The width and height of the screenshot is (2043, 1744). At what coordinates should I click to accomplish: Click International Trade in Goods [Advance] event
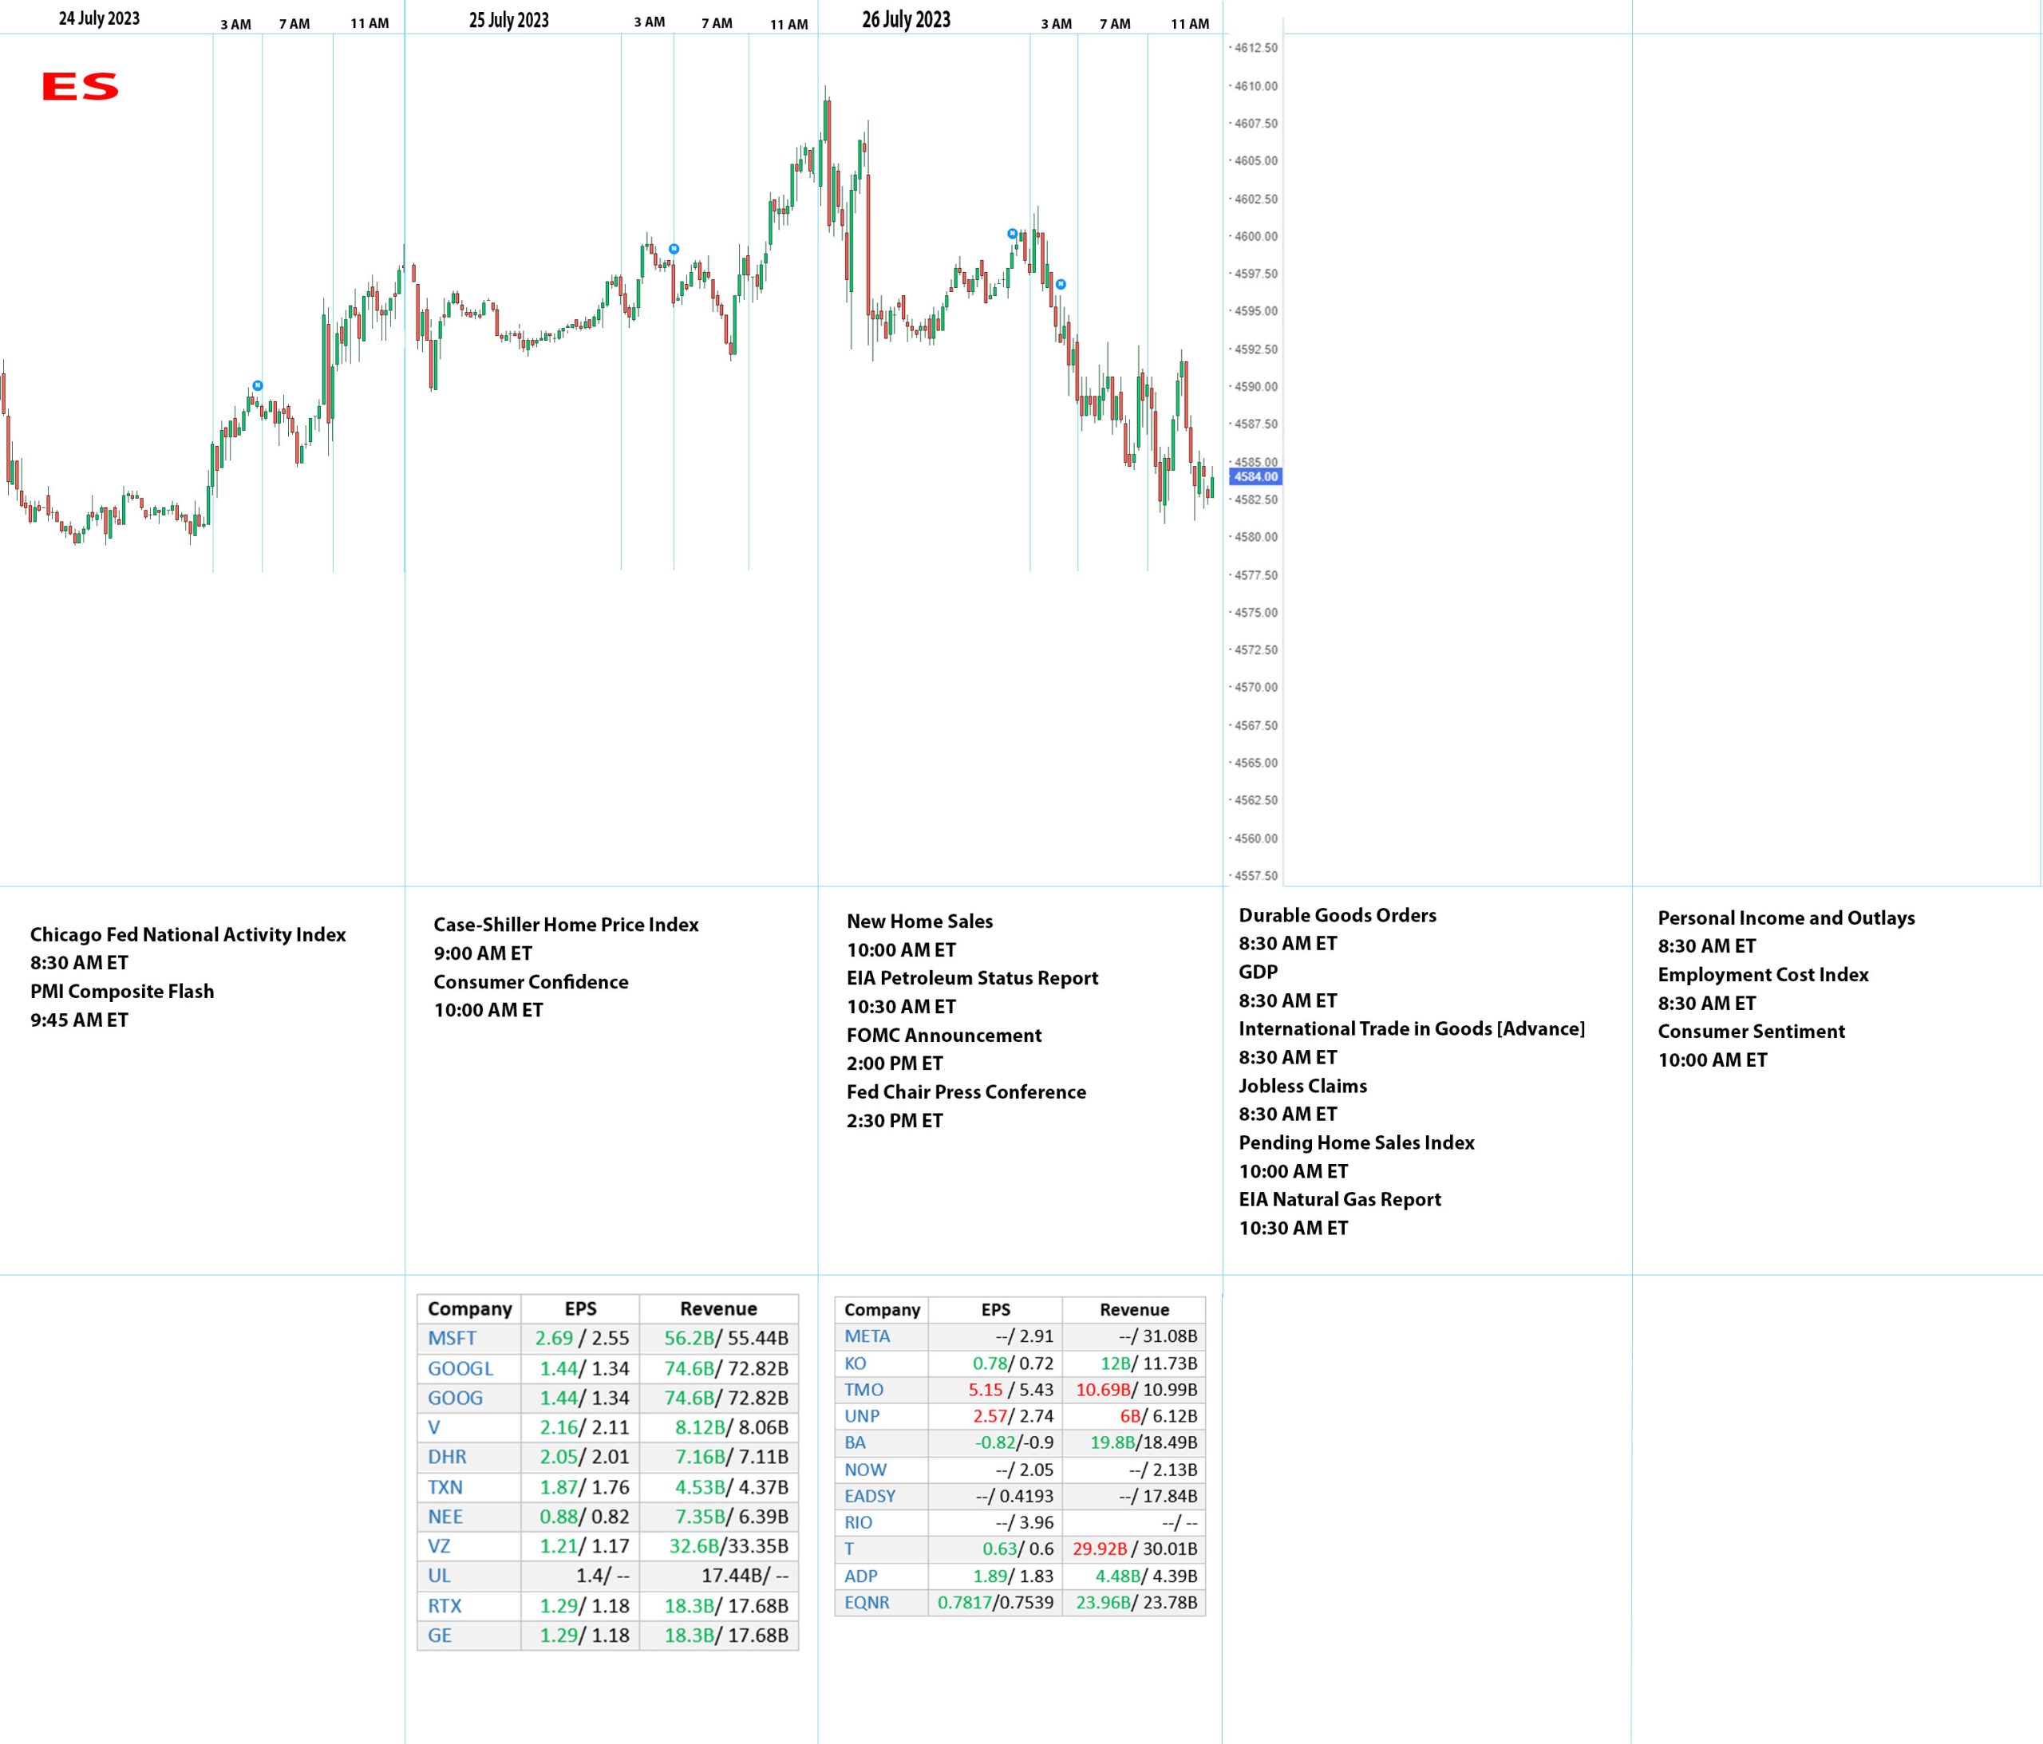[x=1412, y=1028]
